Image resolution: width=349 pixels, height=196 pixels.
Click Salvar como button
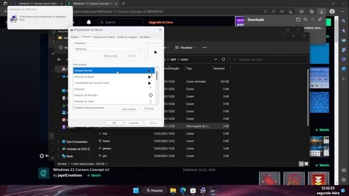[x=111, y=56]
